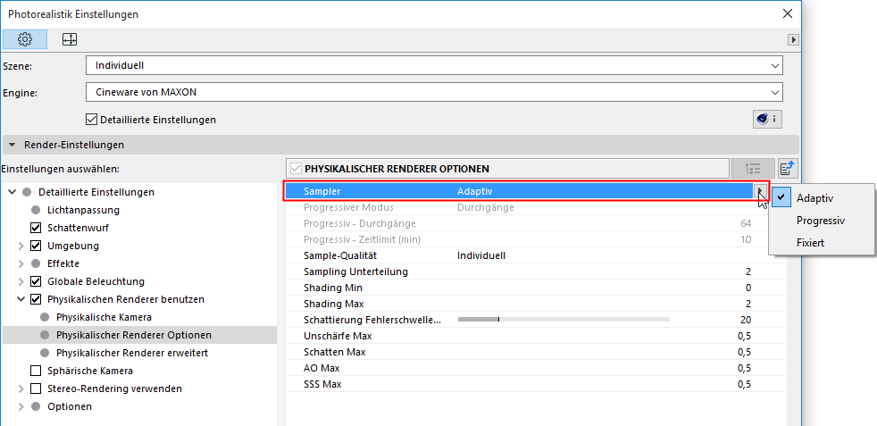Viewport: 877px width, 426px height.
Task: Expand the Stereo-Rendering verwenden node
Action: pyautogui.click(x=21, y=388)
